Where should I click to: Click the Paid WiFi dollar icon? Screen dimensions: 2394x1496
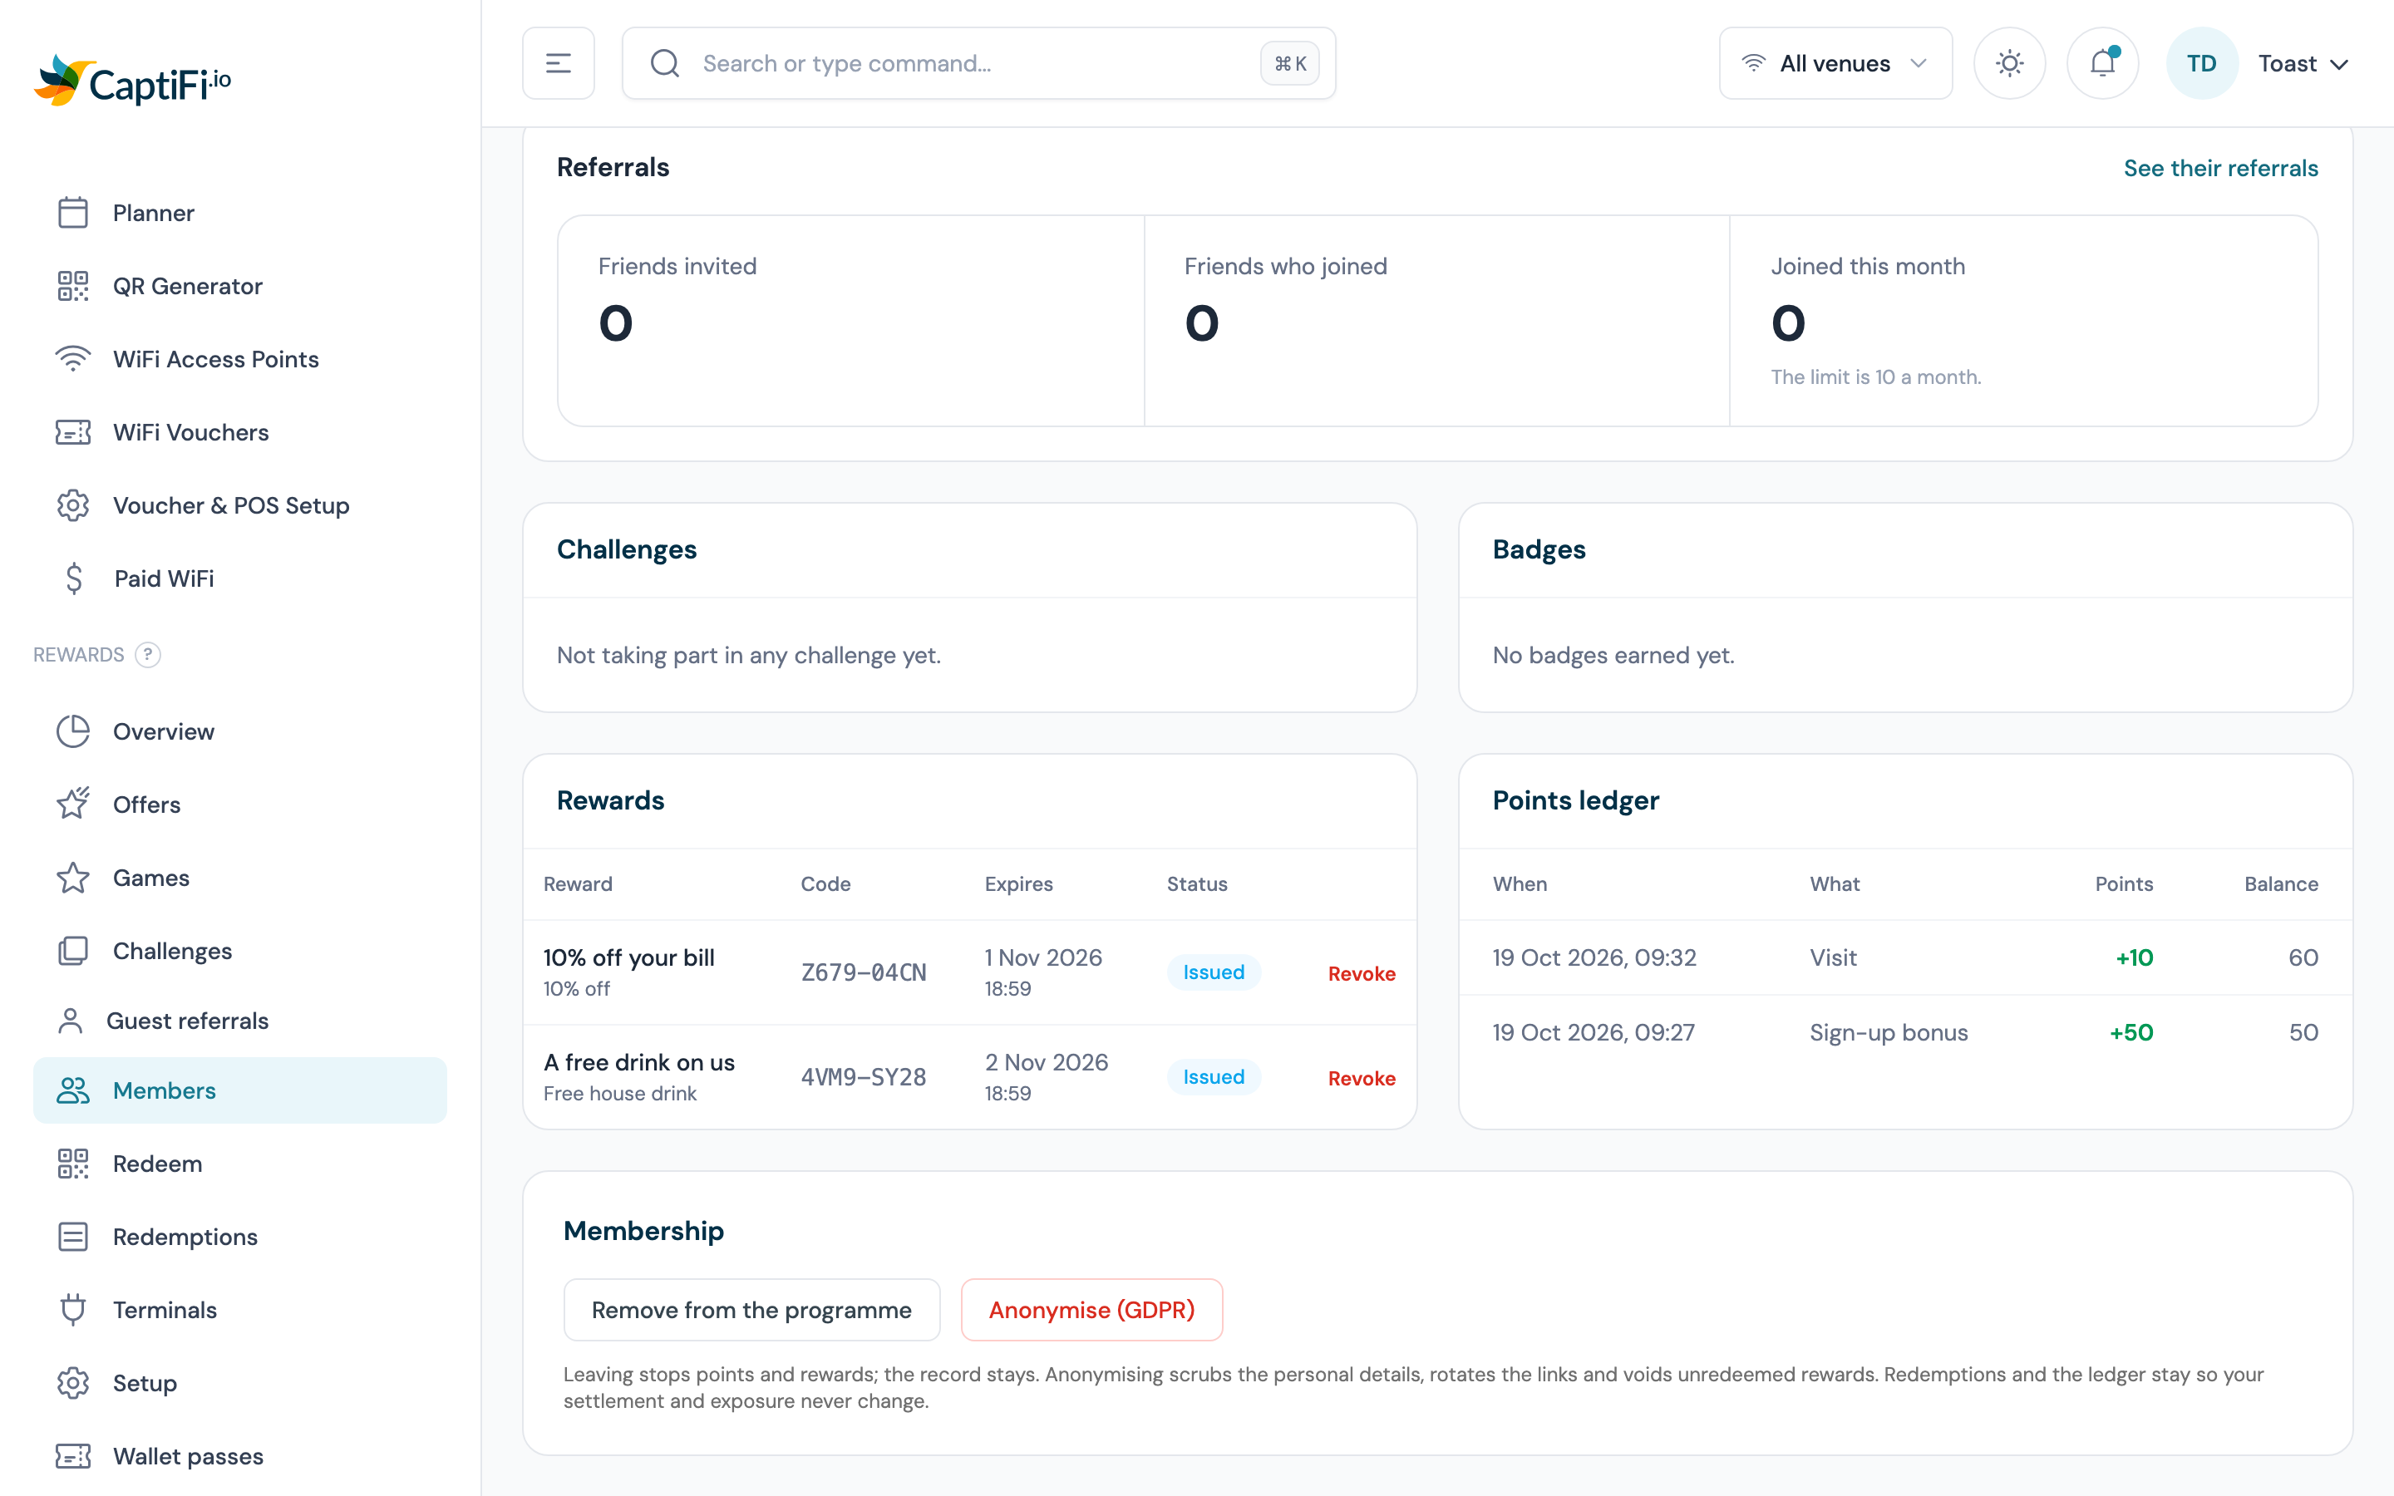pos(73,578)
